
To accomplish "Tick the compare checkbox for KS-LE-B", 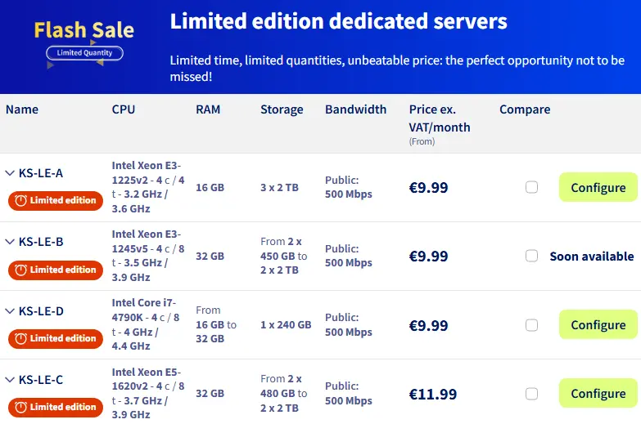I will [x=531, y=256].
